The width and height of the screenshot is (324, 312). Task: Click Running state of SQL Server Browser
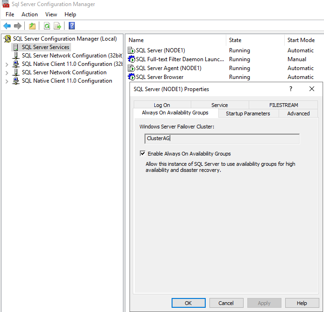click(239, 77)
